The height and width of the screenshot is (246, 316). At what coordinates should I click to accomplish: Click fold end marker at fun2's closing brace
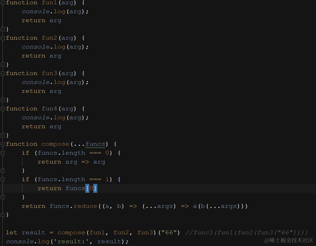[x=3, y=65]
